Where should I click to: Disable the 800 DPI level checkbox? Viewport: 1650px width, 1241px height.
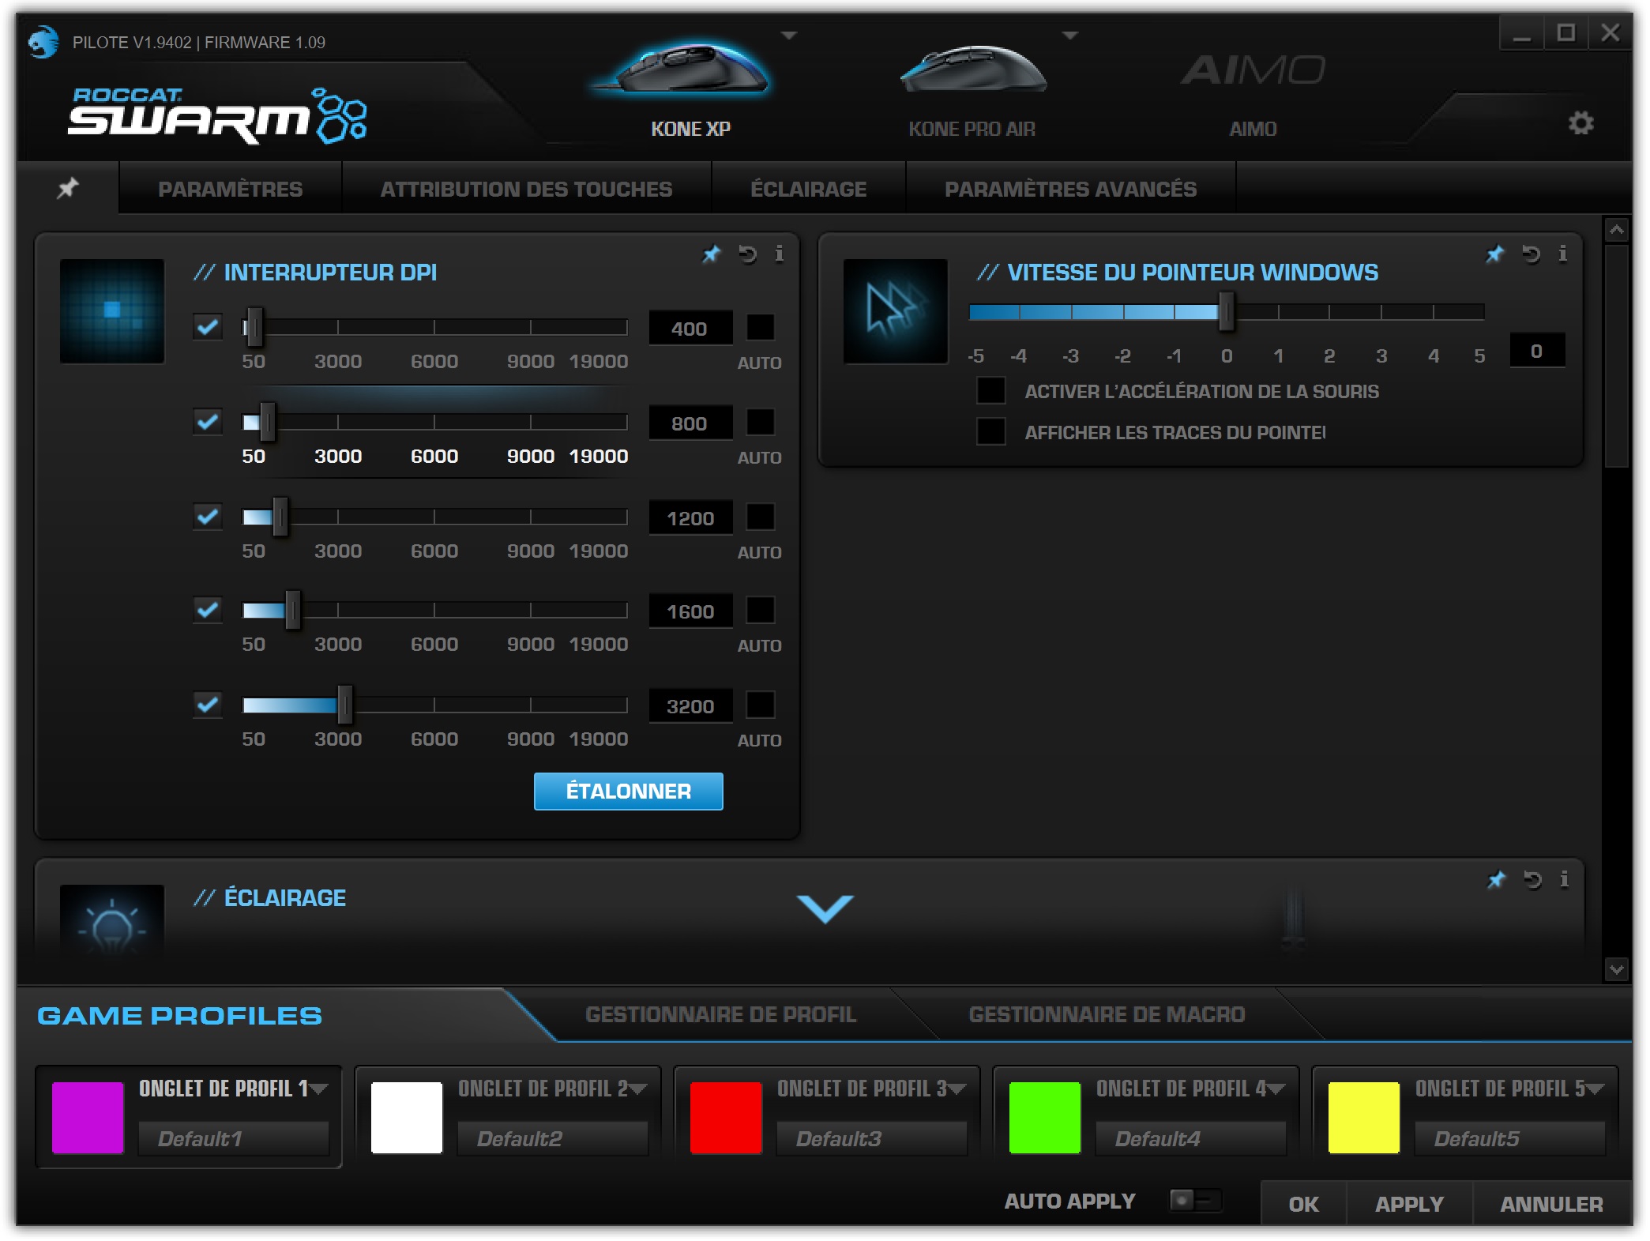point(208,421)
